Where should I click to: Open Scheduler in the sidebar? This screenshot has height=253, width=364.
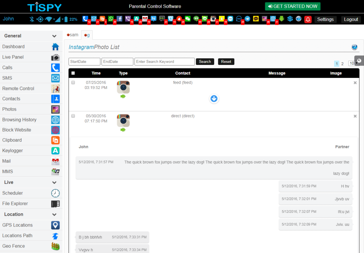tap(31, 193)
